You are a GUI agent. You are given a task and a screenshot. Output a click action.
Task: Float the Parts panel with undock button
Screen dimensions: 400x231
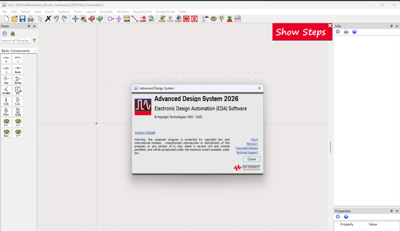[29, 26]
